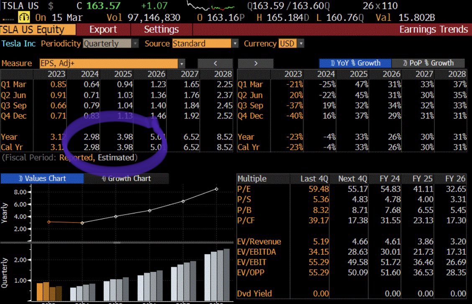Screen dimensions: 472x304
Task: Open the Measure EPS, Adj+ dropdown
Action: pos(112,63)
